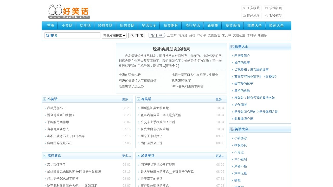Image resolution: width=333 pixels, height=187 pixels.
Task: Switch to the 搞笑图片 navigation tab
Action: click(x=171, y=25)
